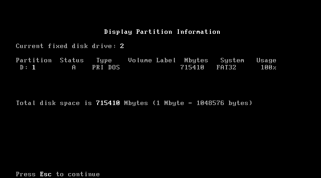Click the Mbytes column header

tap(196, 61)
